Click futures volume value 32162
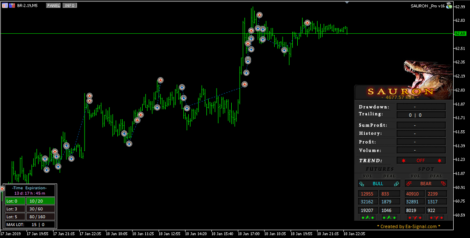470x238 pixels. click(367, 202)
